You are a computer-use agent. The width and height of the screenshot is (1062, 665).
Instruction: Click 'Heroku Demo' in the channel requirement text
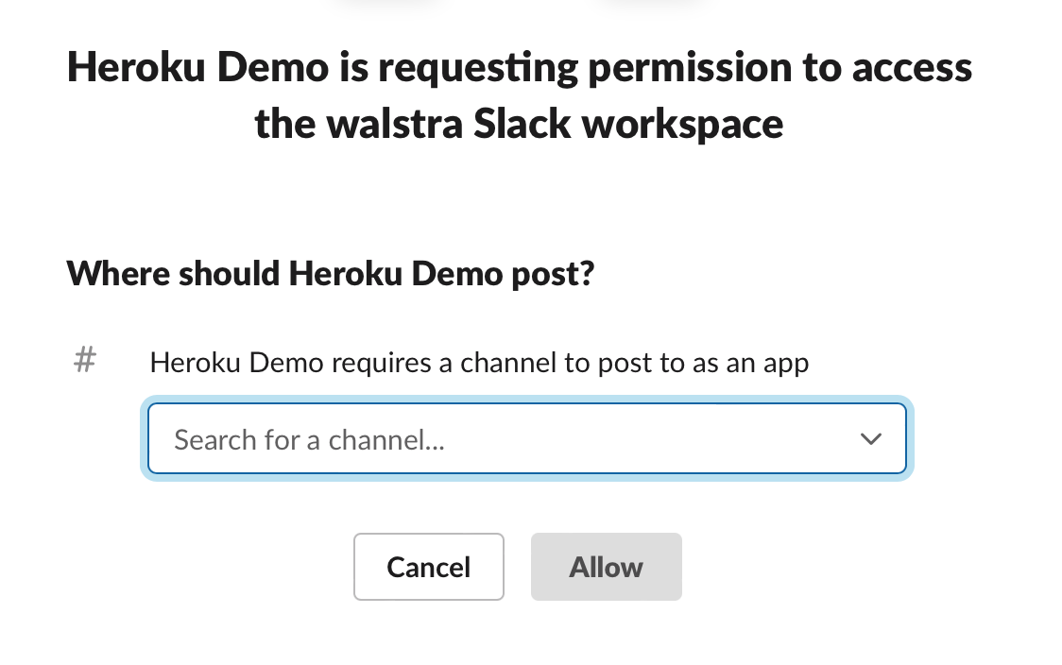point(236,363)
